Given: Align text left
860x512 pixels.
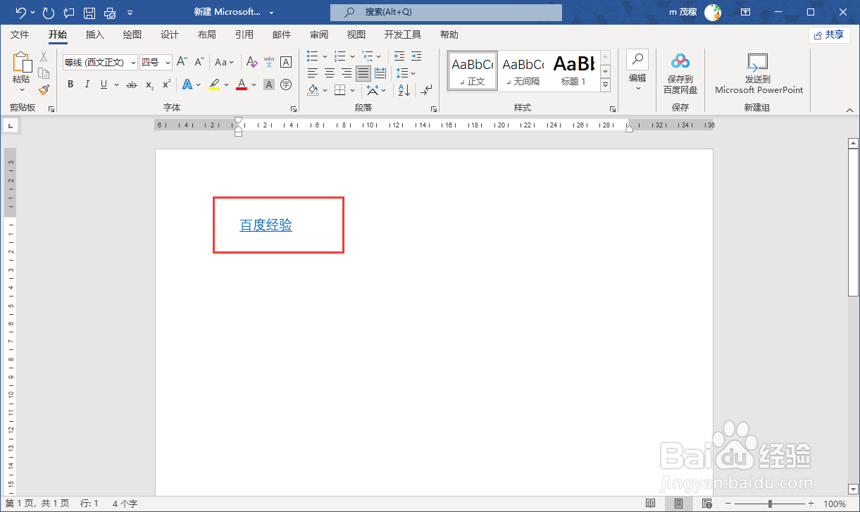Looking at the screenshot, I should pyautogui.click(x=313, y=73).
